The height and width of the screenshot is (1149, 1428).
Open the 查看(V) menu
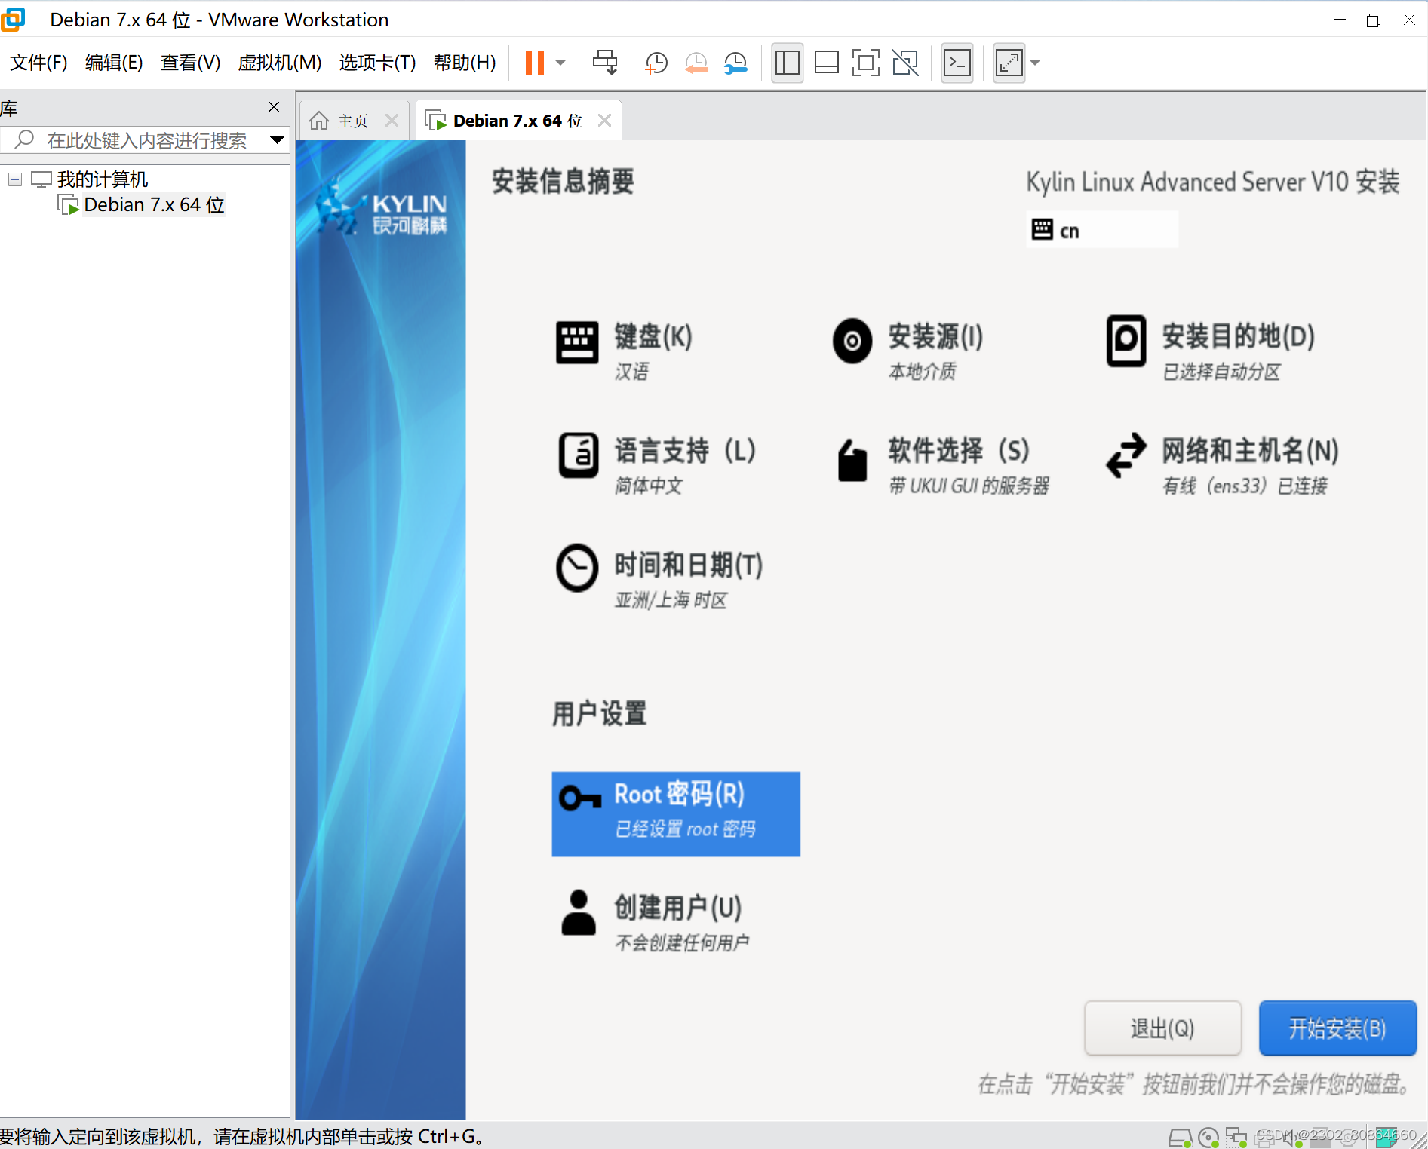pyautogui.click(x=190, y=63)
